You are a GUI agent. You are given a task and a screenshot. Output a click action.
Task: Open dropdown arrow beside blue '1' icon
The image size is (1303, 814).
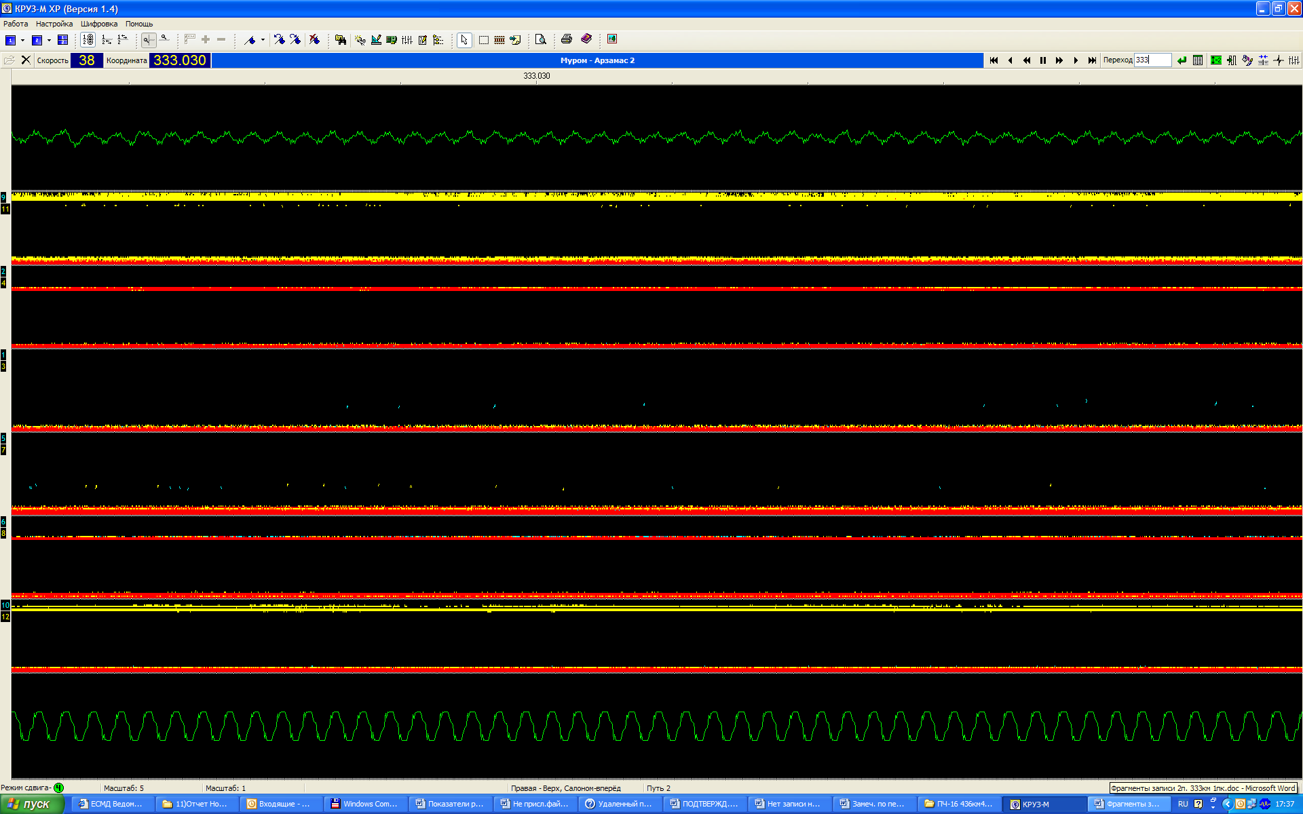pyautogui.click(x=22, y=40)
